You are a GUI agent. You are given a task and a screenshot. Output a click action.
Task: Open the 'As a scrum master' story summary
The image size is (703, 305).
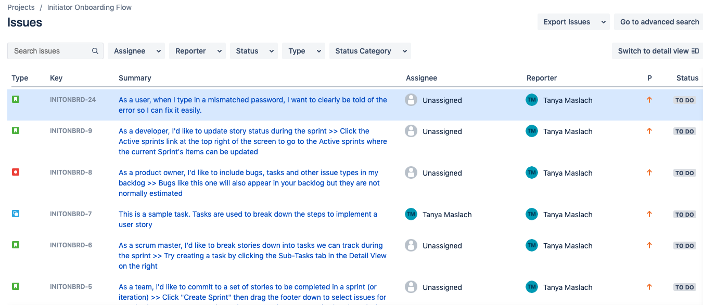pyautogui.click(x=252, y=256)
